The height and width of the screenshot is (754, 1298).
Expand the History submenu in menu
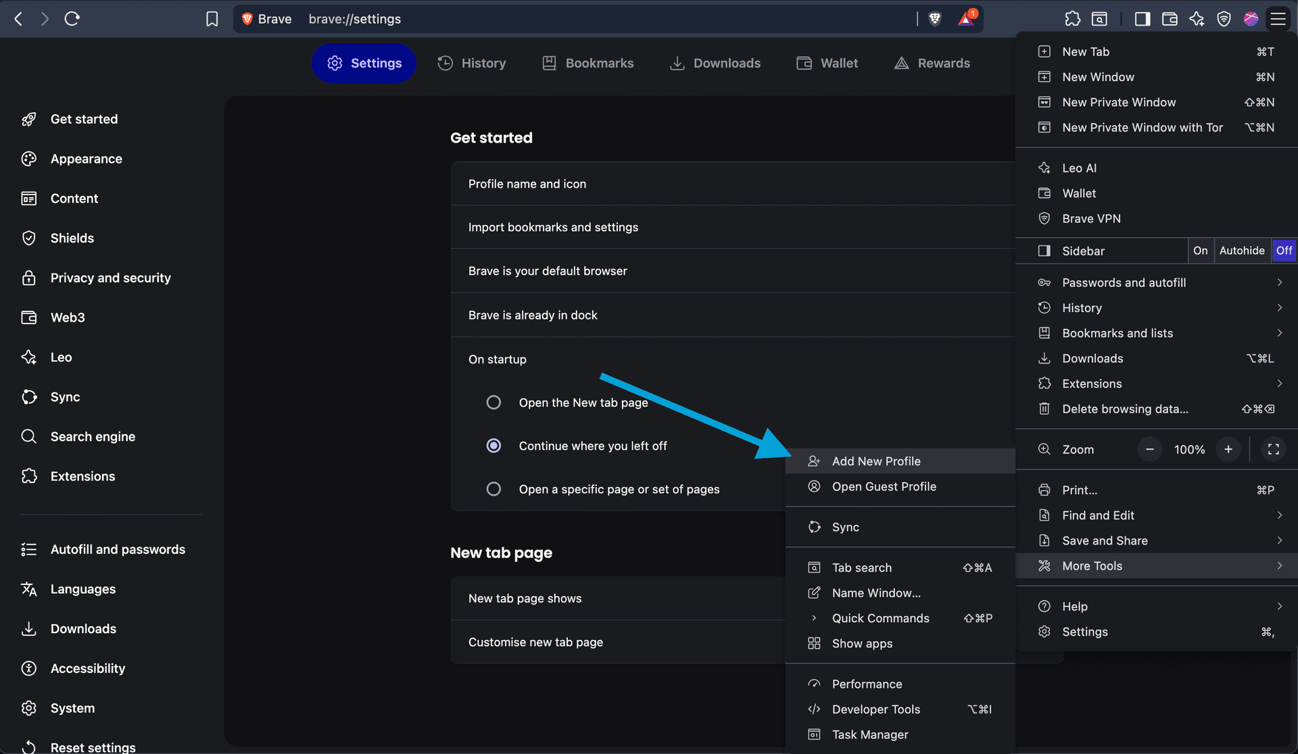tap(1156, 308)
